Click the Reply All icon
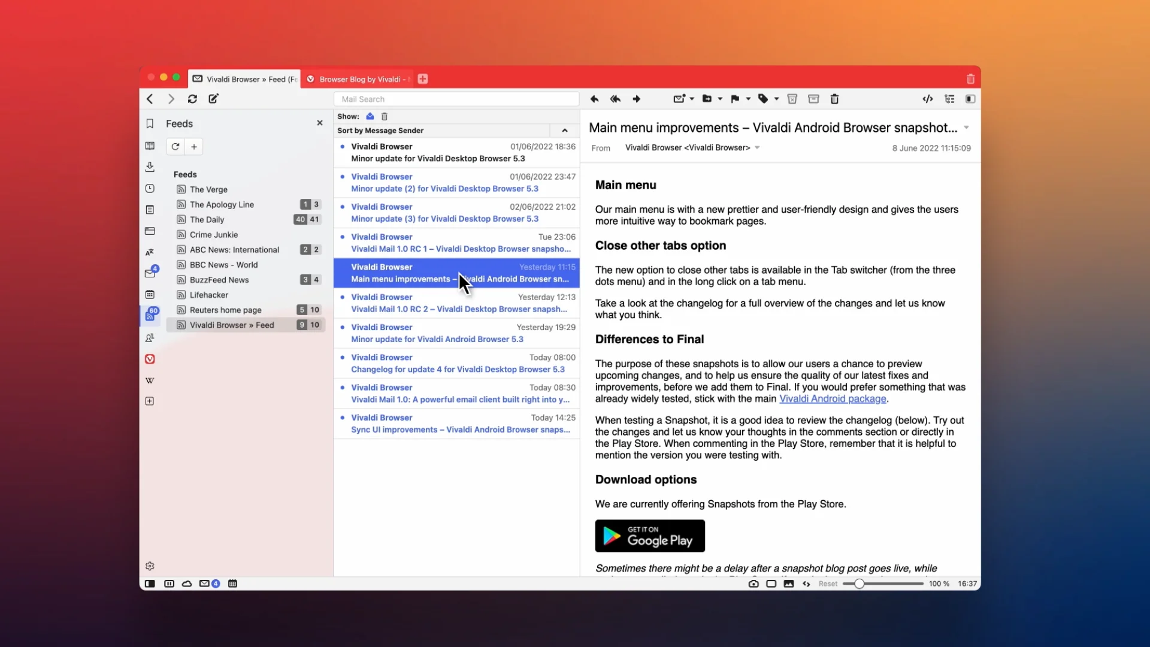This screenshot has height=647, width=1150. (615, 99)
